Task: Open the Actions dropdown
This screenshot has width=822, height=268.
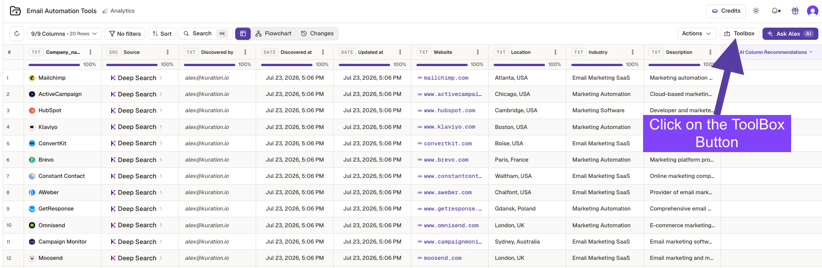Action: (697, 33)
